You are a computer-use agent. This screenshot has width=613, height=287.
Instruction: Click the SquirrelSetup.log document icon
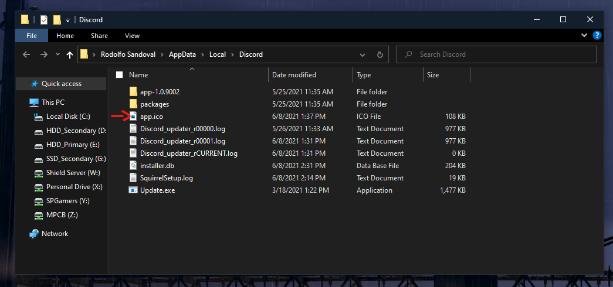[133, 177]
